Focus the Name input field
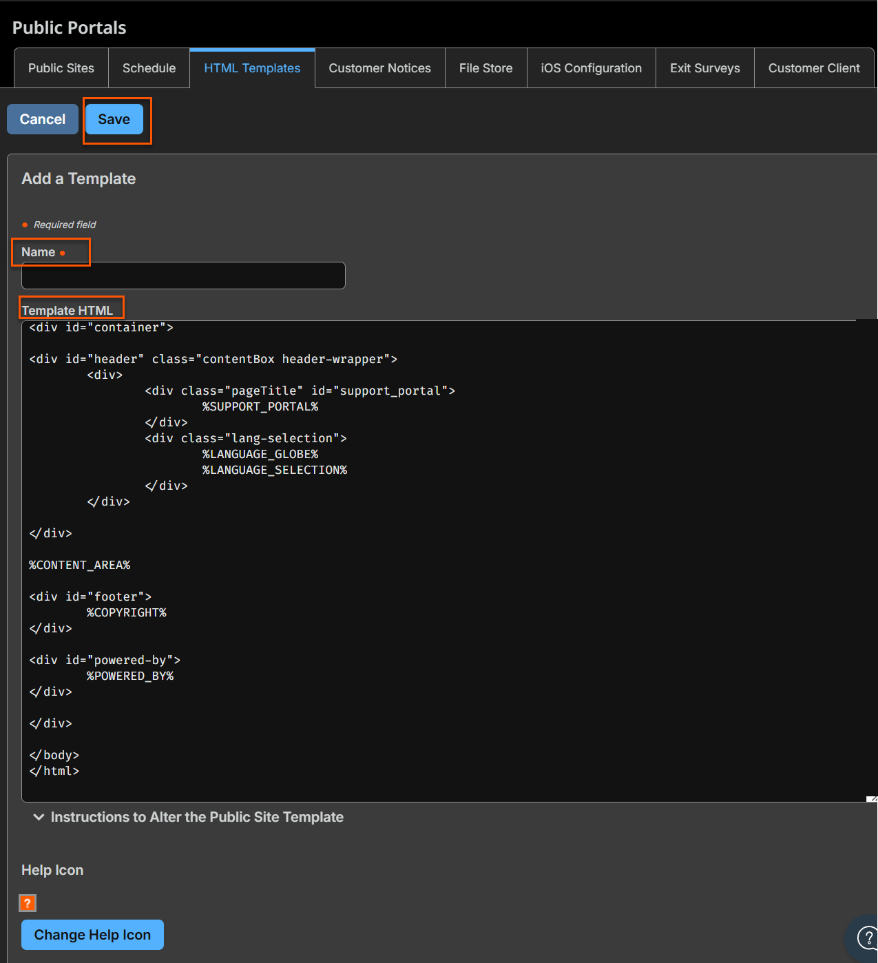Image resolution: width=878 pixels, height=963 pixels. click(183, 276)
